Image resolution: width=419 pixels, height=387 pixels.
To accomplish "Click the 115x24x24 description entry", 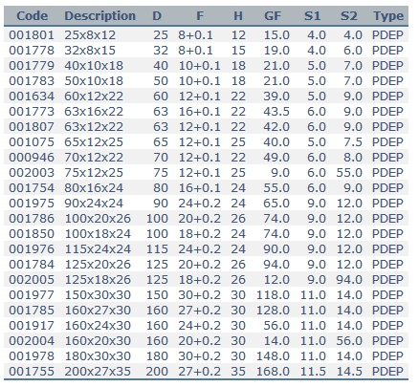I will [98, 249].
